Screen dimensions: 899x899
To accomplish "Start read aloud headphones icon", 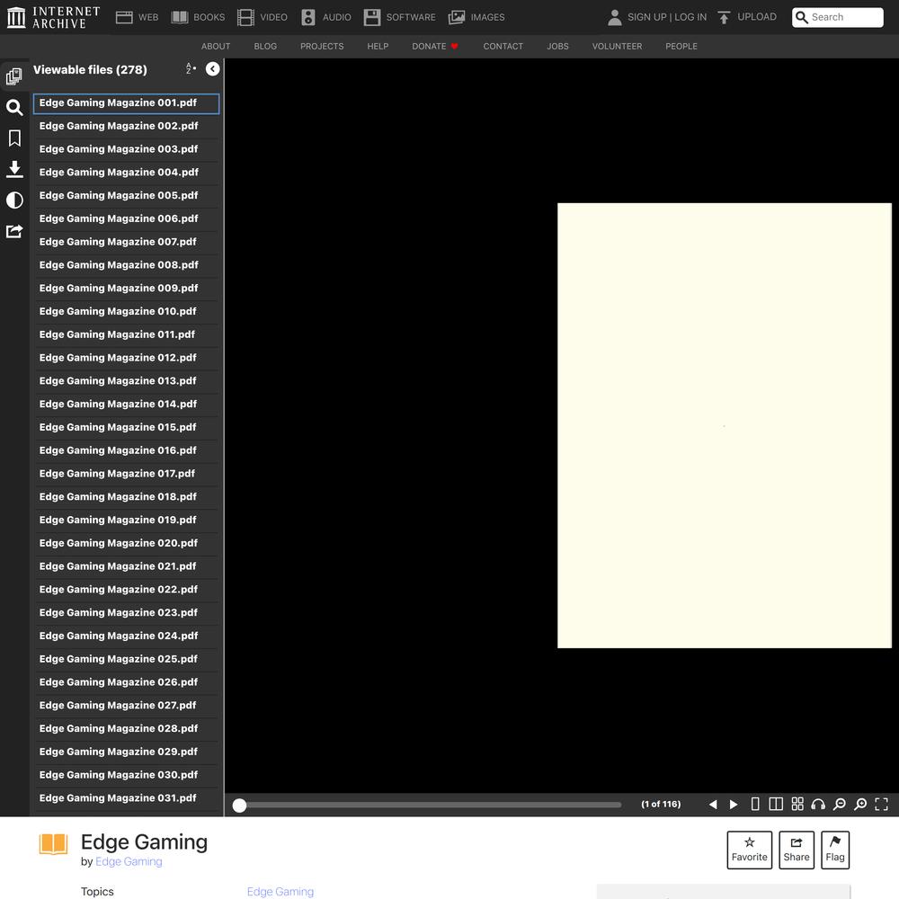I will [818, 805].
